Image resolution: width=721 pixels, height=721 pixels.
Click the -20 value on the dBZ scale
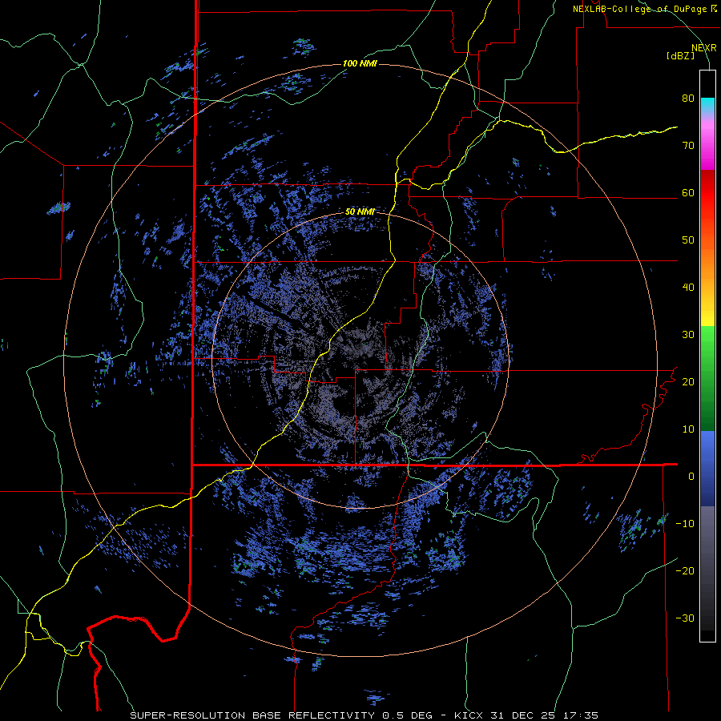pos(685,571)
